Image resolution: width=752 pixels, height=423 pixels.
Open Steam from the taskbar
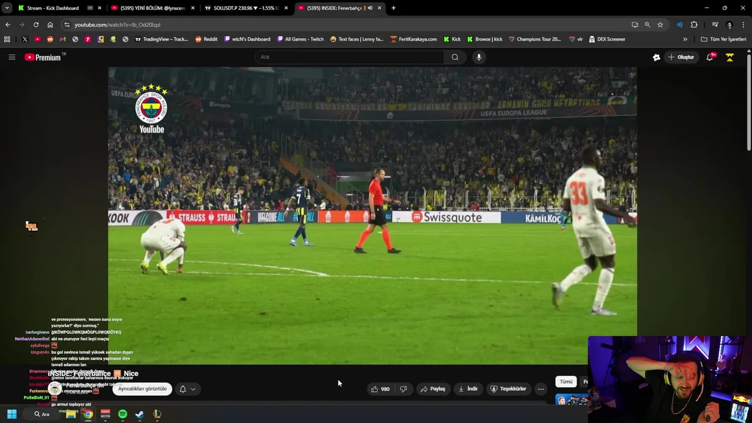(x=139, y=414)
